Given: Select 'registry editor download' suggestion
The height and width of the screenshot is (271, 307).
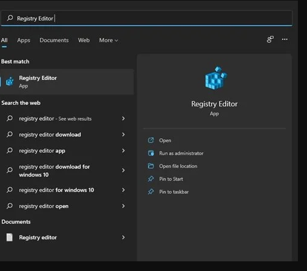Looking at the screenshot, I should tap(67, 135).
